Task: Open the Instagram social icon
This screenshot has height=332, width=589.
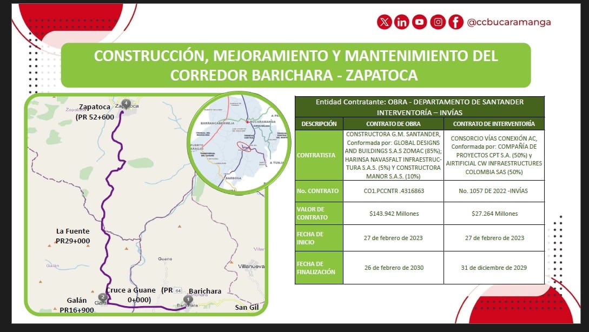Action: (438, 22)
